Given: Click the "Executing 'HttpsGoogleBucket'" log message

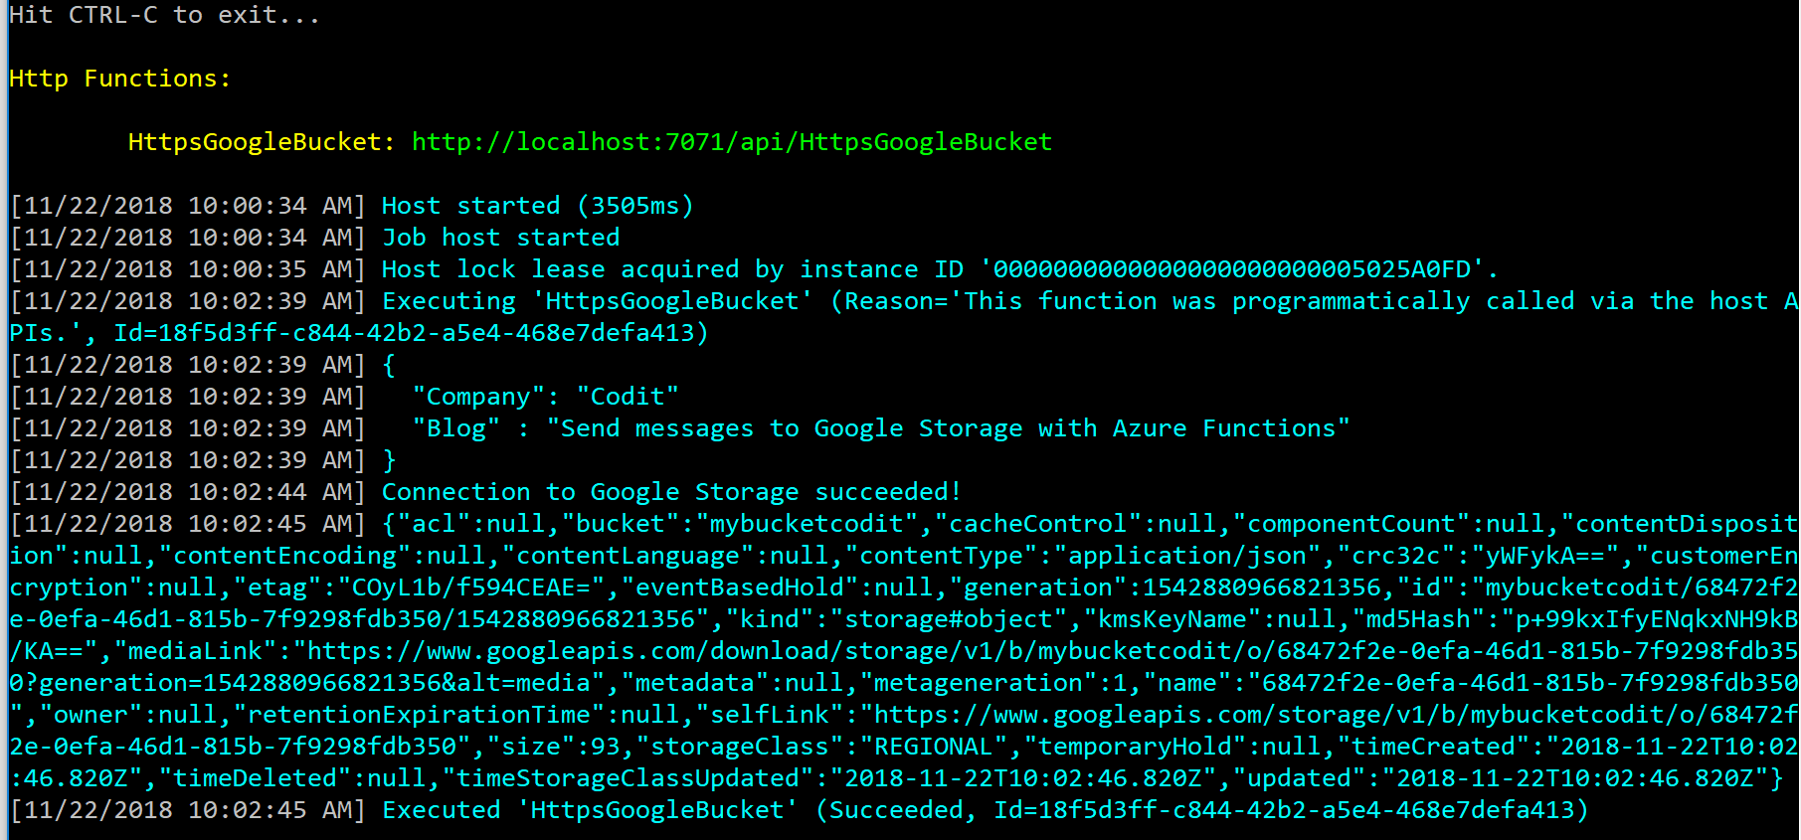Looking at the screenshot, I should [x=597, y=301].
